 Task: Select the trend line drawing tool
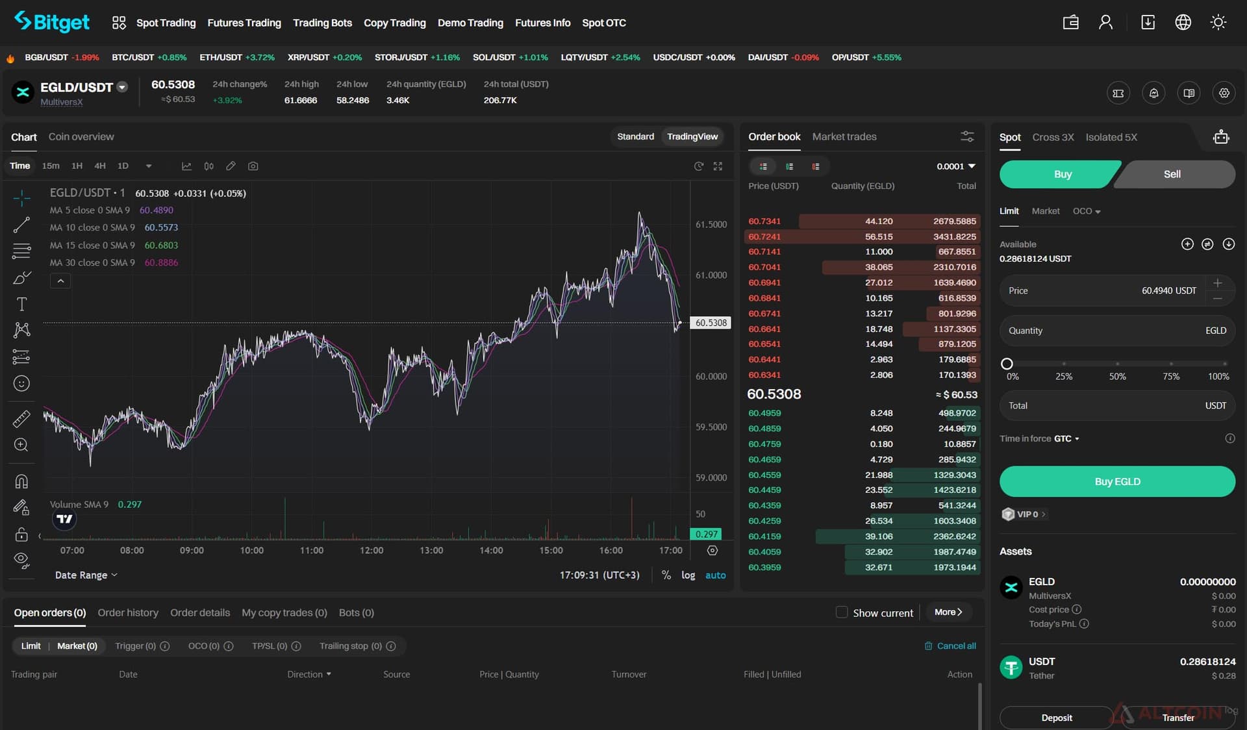(x=21, y=225)
